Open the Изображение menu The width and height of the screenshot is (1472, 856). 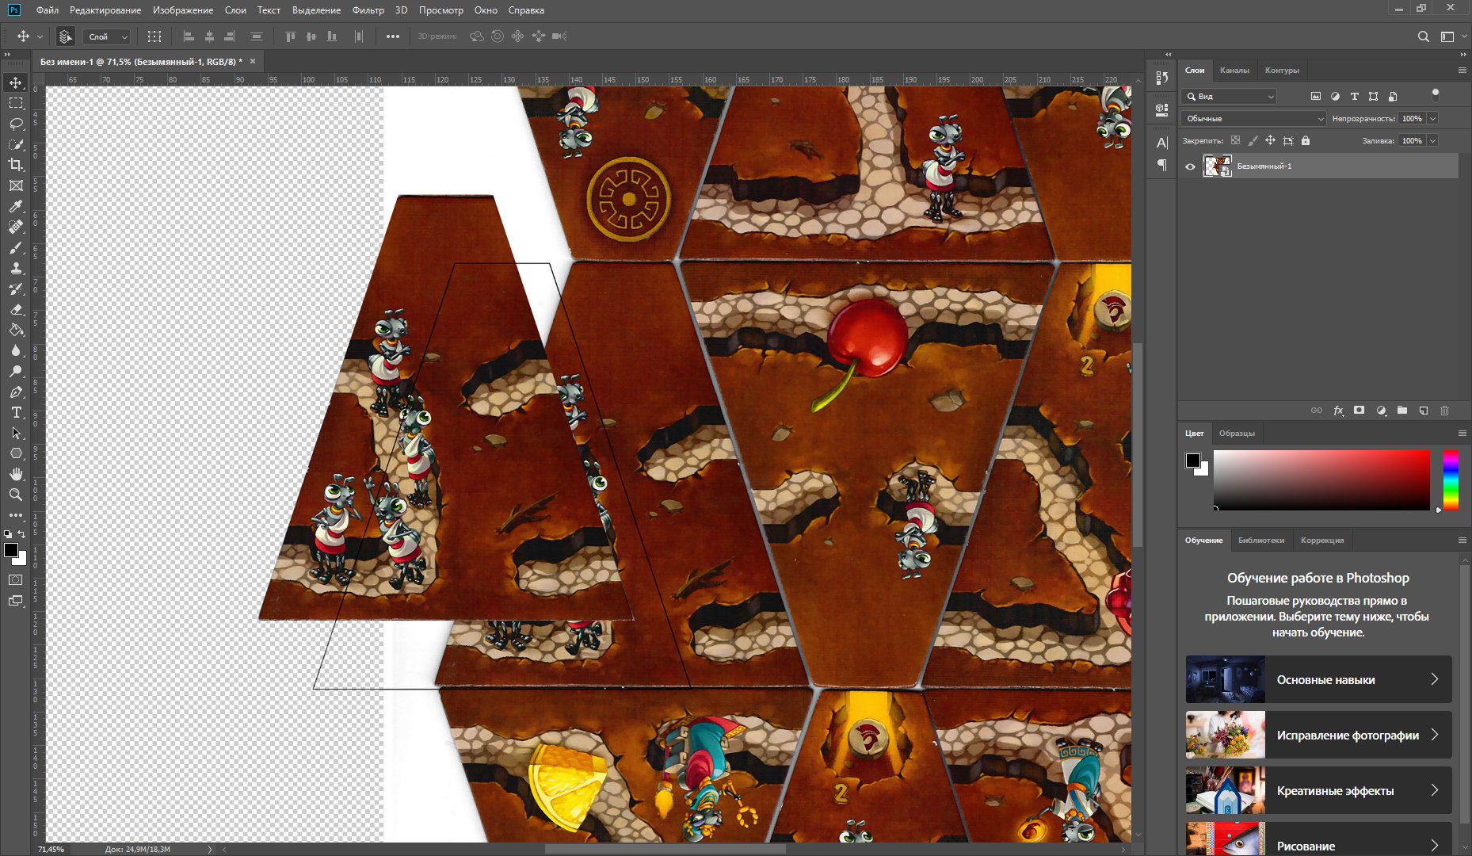click(183, 10)
